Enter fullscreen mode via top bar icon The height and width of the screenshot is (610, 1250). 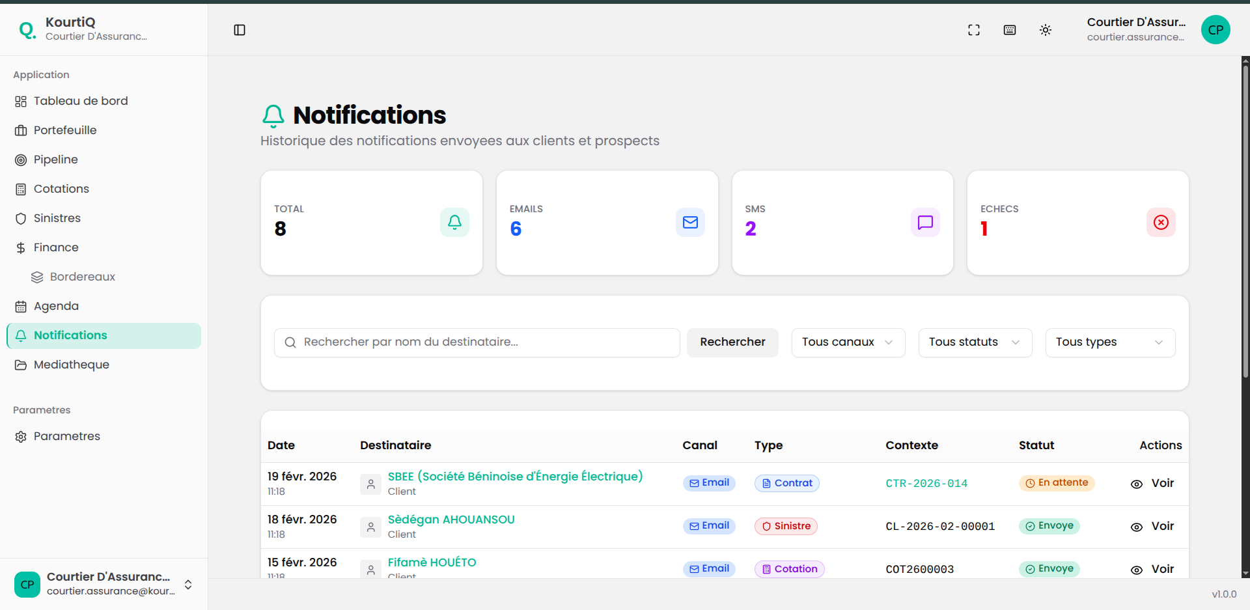point(973,30)
